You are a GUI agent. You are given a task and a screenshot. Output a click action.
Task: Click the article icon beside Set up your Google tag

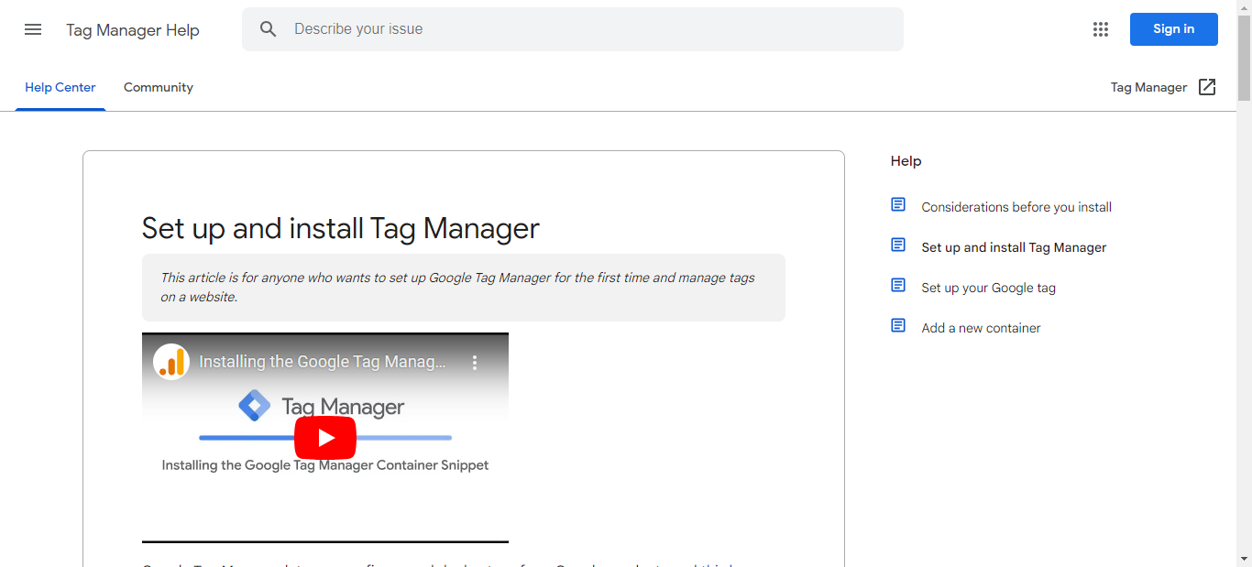click(x=898, y=286)
